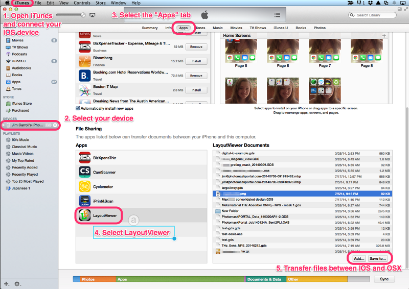
Task: Click Photos segment of capacity bar
Action: point(98,279)
